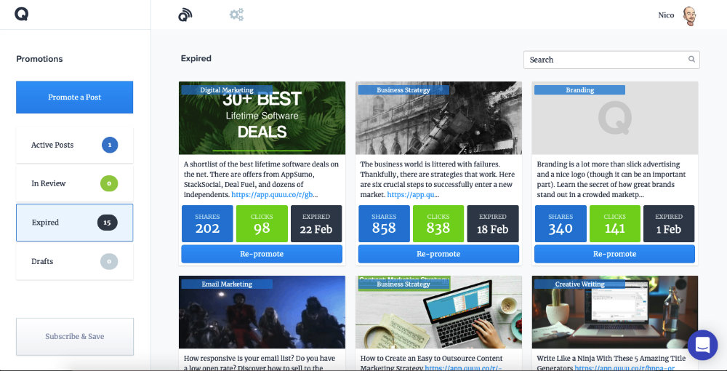Click the Promotions sidebar heading

pyautogui.click(x=39, y=59)
